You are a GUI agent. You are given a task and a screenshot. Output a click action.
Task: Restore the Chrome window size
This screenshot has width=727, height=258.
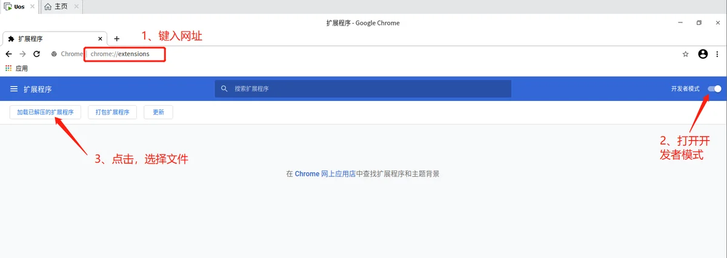click(699, 23)
